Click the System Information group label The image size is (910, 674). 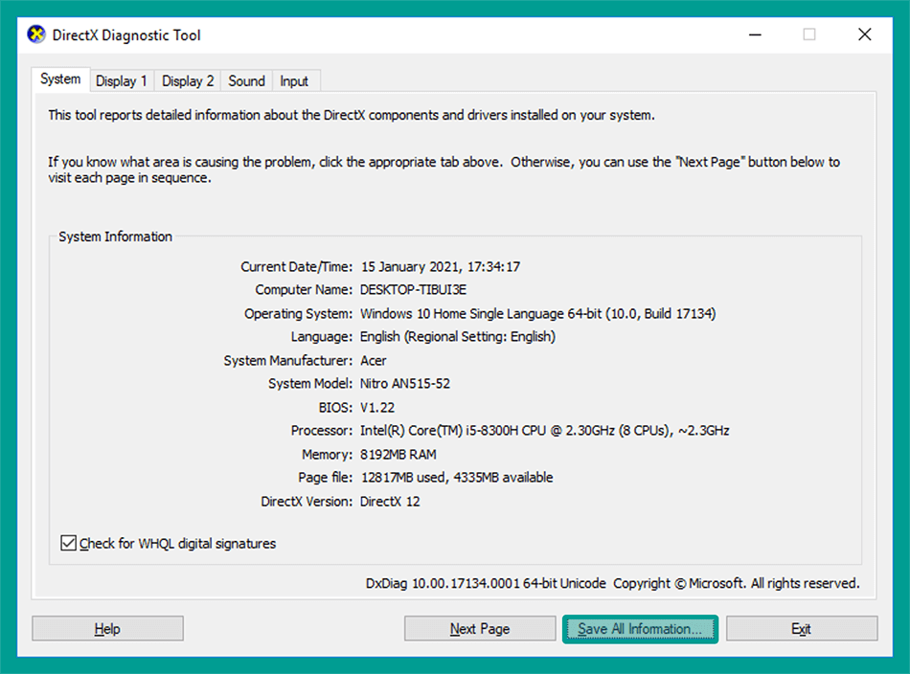click(116, 236)
